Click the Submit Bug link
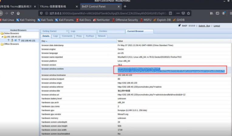Viewport: 232px width, 136px height. (204, 26)
